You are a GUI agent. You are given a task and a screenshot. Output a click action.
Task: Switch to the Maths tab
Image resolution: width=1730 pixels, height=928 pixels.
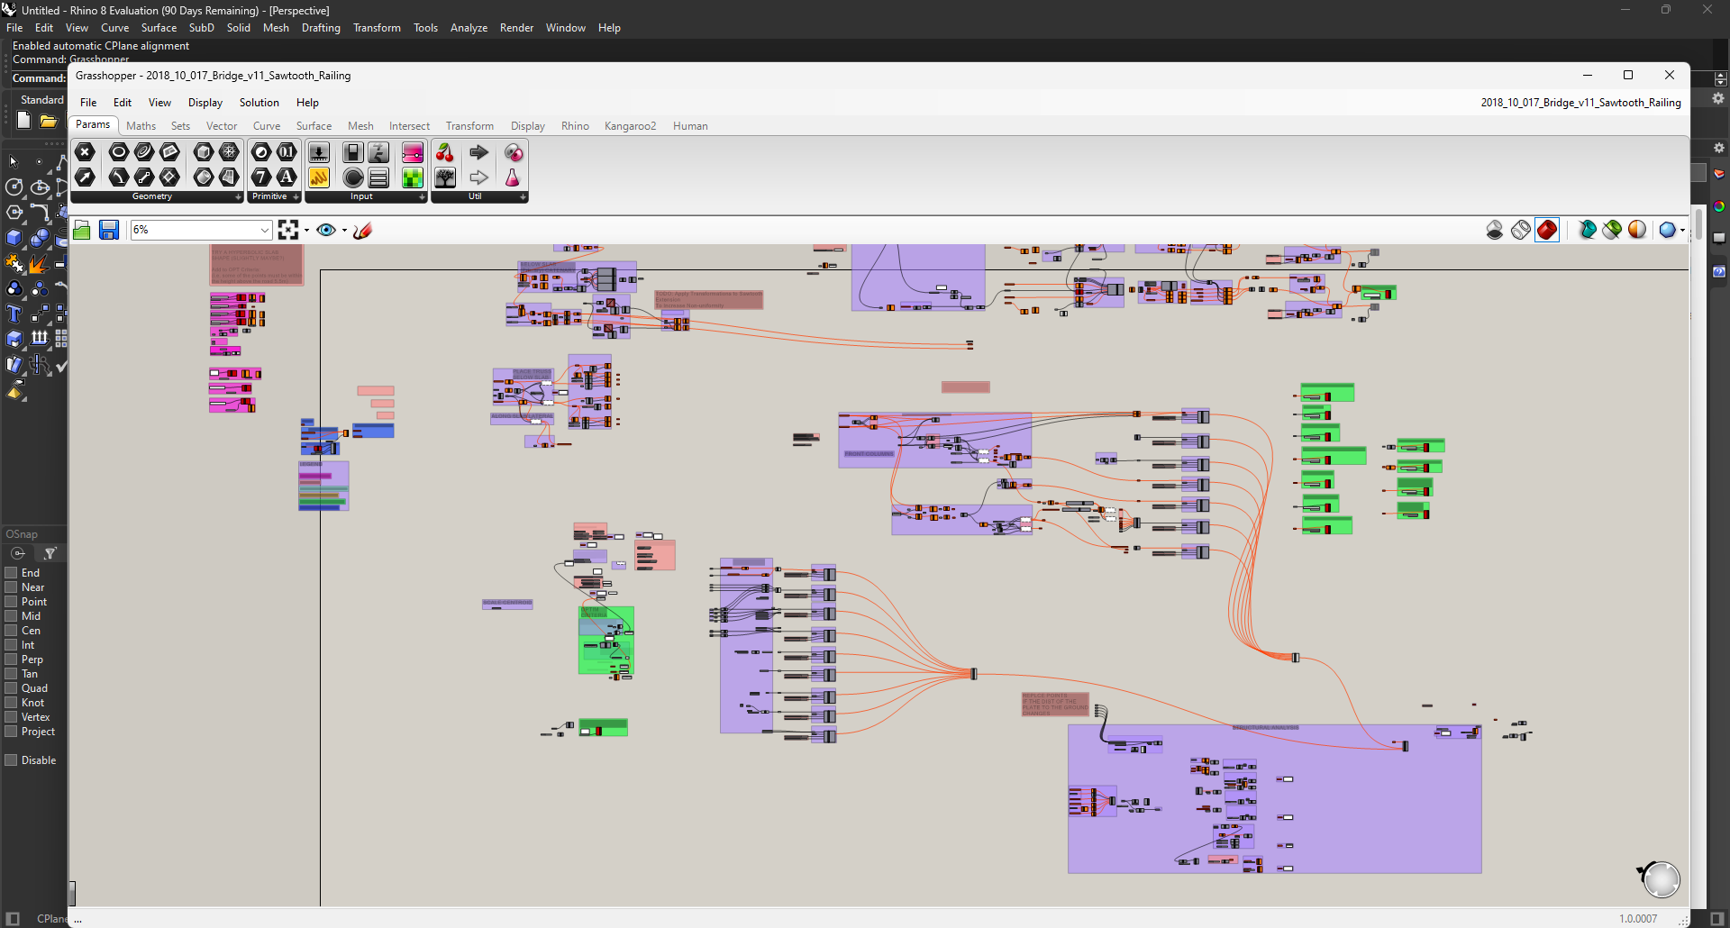tap(141, 126)
